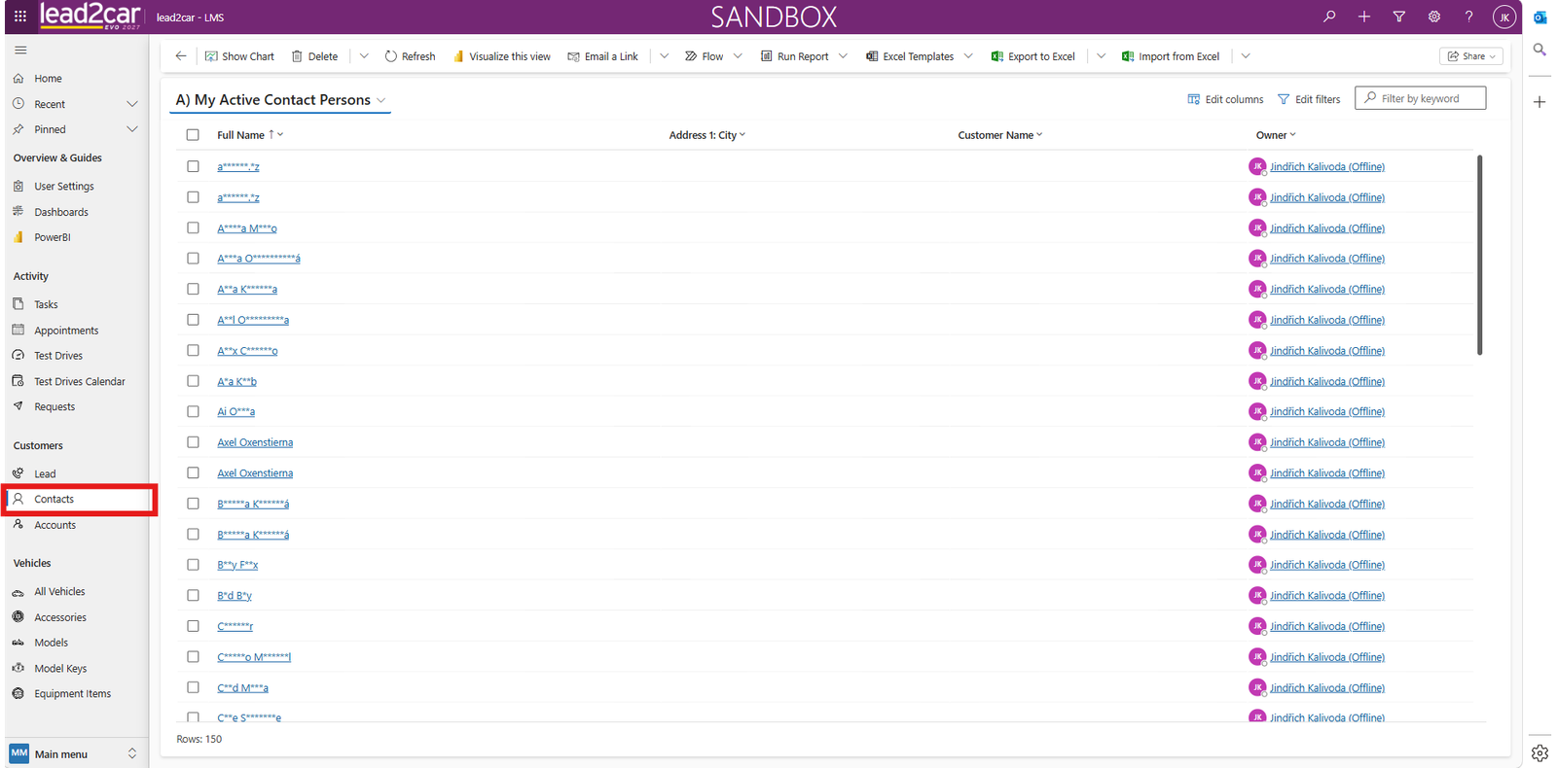
Task: Select checkbox for A*a K**b row
Action: [193, 381]
